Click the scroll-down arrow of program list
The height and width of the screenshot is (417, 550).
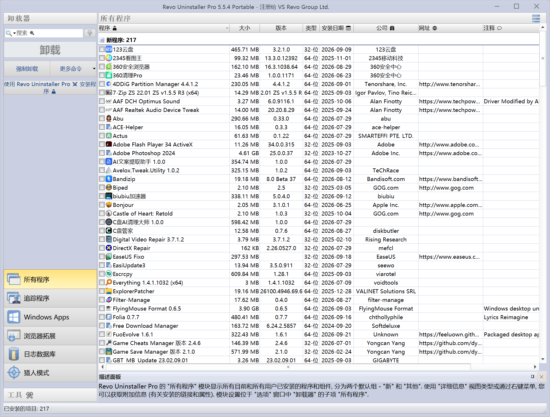pyautogui.click(x=543, y=359)
